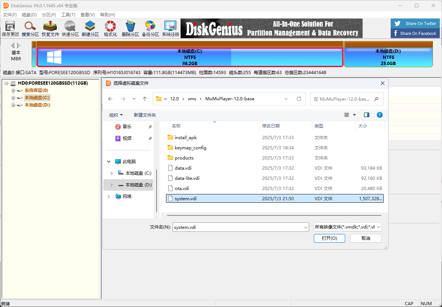Open the 文件(F) menu

(x=9, y=15)
